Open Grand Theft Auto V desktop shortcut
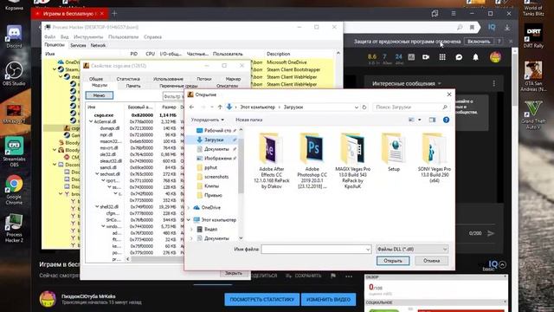Image resolution: width=554 pixels, height=312 pixels. [x=533, y=114]
